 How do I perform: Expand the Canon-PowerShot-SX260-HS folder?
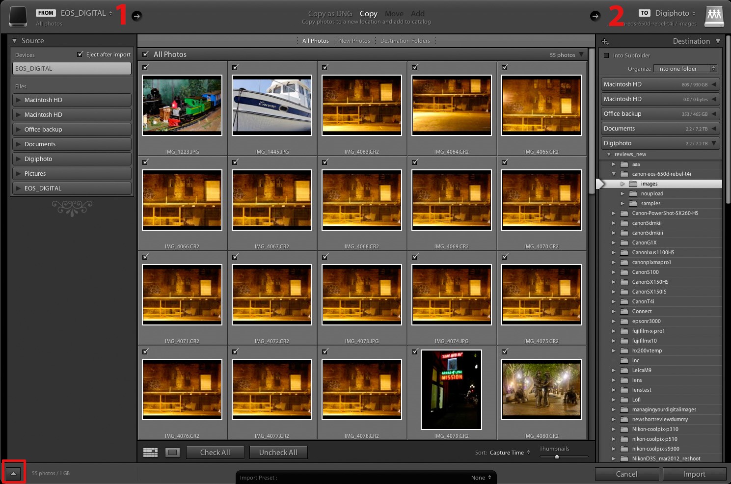coord(613,213)
